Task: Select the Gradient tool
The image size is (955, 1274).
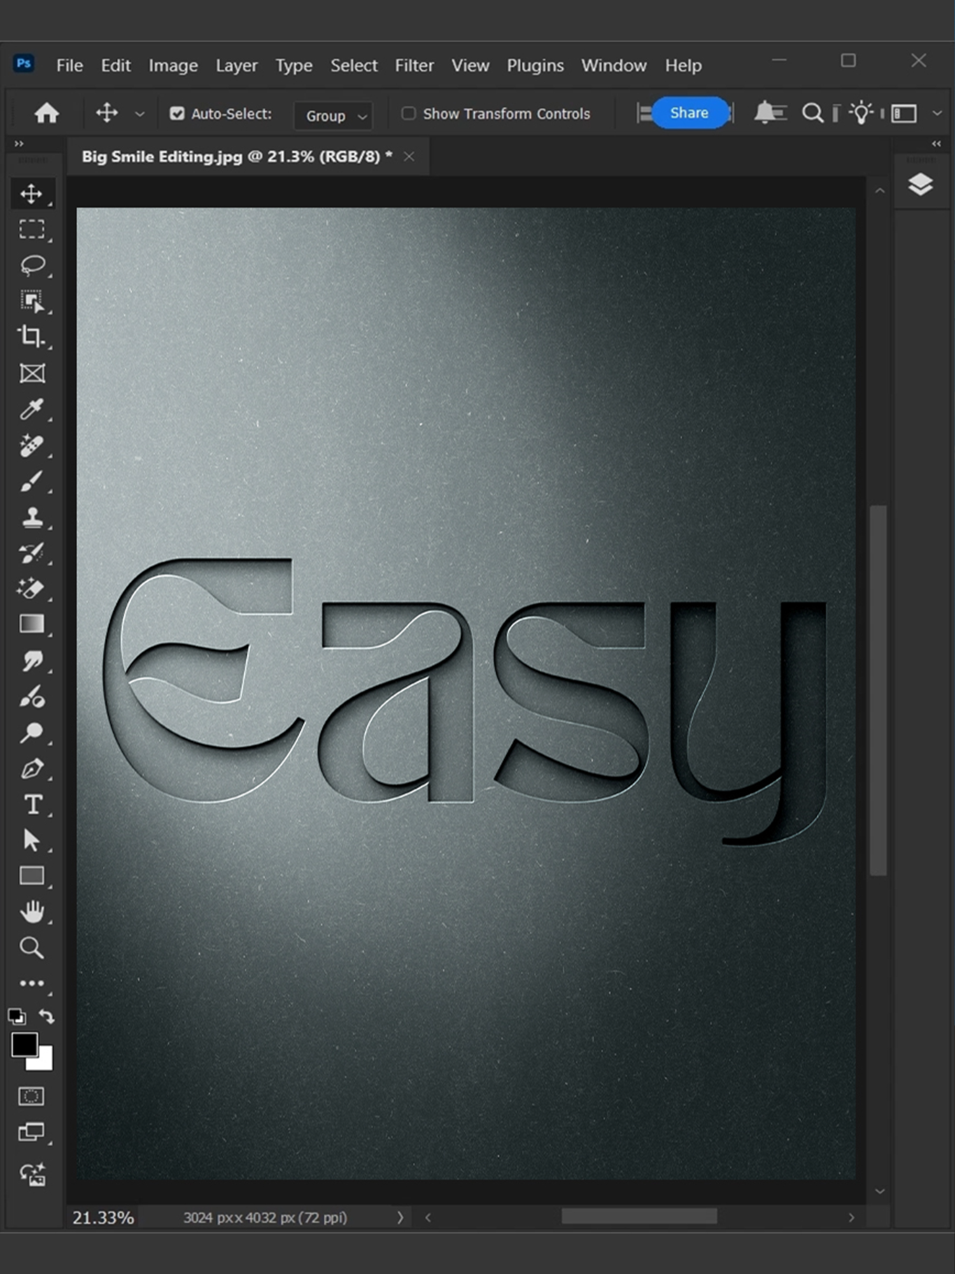Action: pos(32,624)
